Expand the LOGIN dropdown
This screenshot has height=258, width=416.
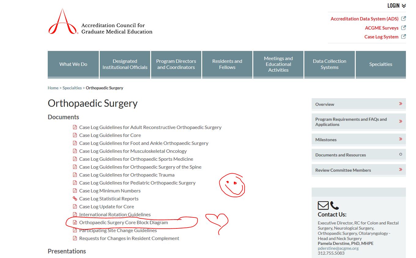397,6
